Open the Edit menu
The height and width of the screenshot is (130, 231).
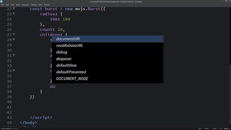pos(7,5)
